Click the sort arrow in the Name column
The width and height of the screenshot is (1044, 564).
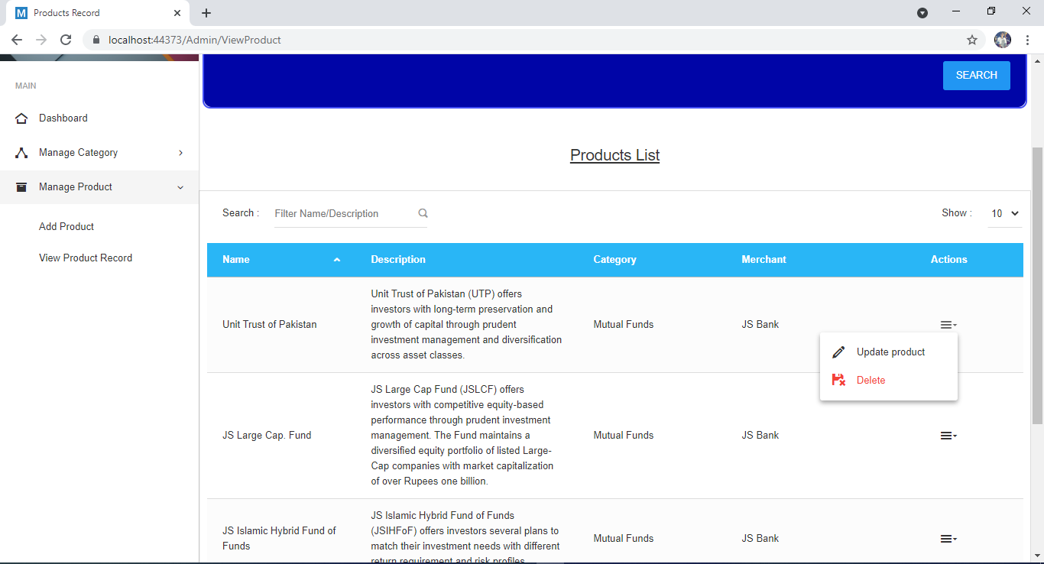tap(337, 260)
